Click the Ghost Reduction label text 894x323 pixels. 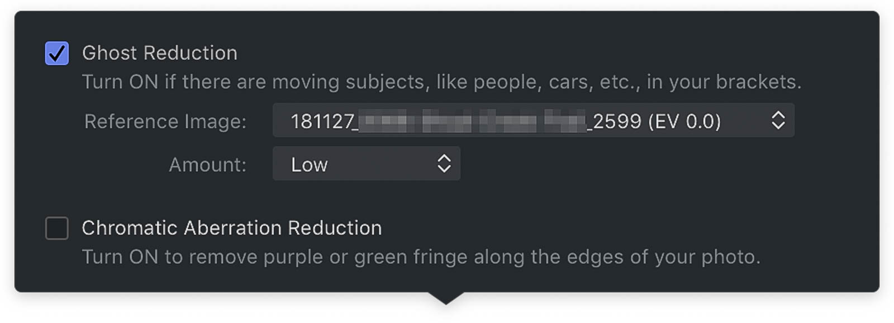point(160,53)
